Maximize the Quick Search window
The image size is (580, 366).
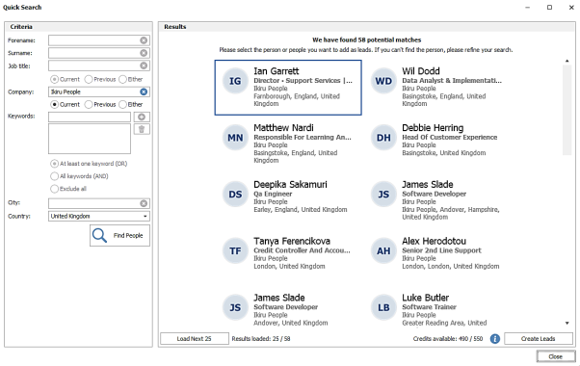pyautogui.click(x=550, y=8)
